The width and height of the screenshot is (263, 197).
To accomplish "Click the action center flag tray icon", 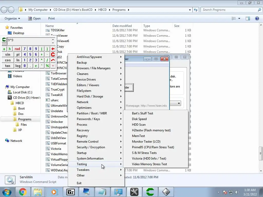I will (225, 192).
